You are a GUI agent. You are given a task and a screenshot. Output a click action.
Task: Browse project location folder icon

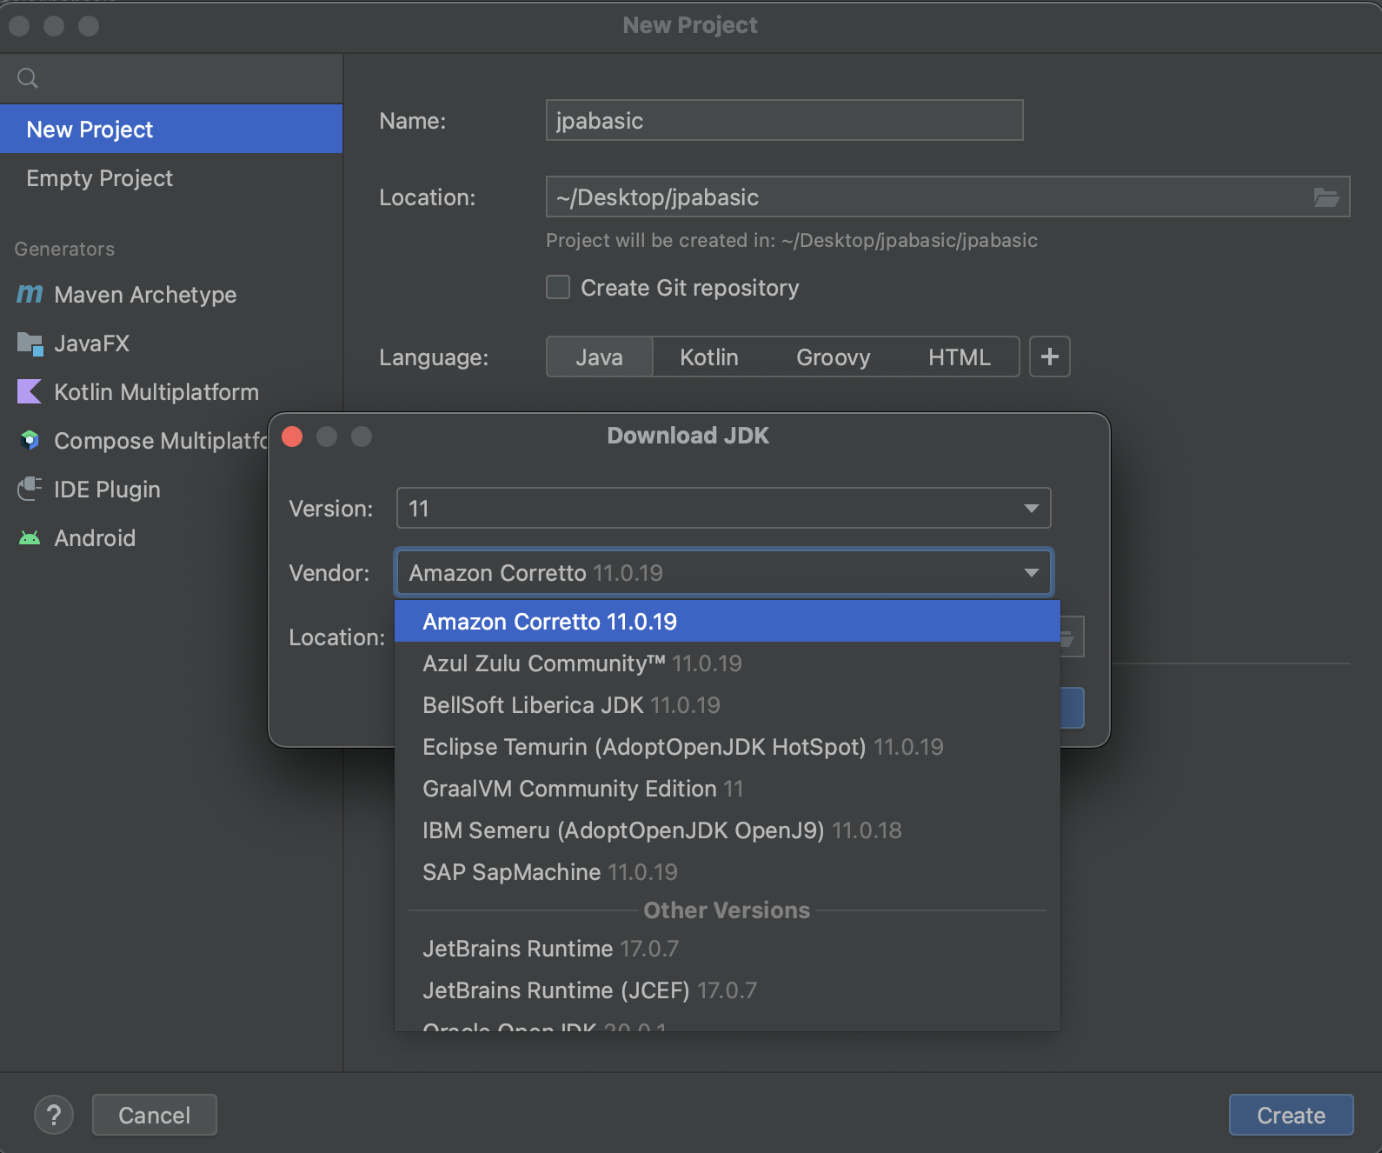pyautogui.click(x=1326, y=197)
